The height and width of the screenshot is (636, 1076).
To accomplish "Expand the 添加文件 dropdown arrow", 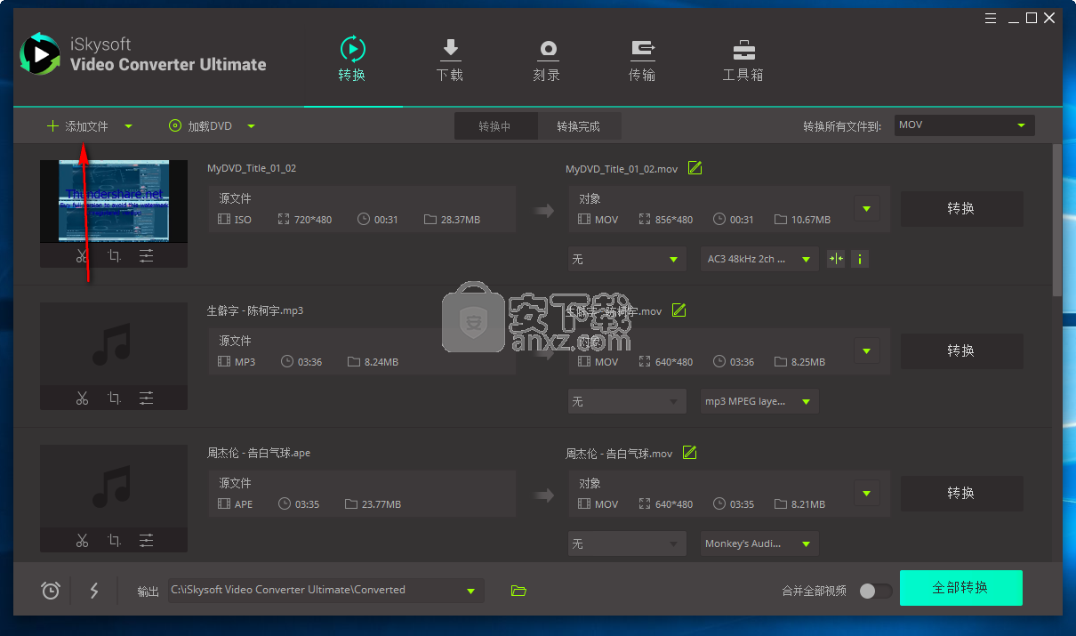I will (x=129, y=126).
